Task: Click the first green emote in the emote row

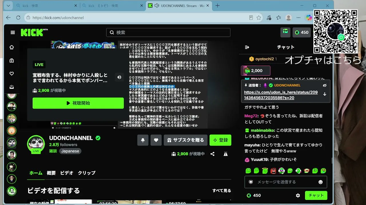Action: (248, 171)
